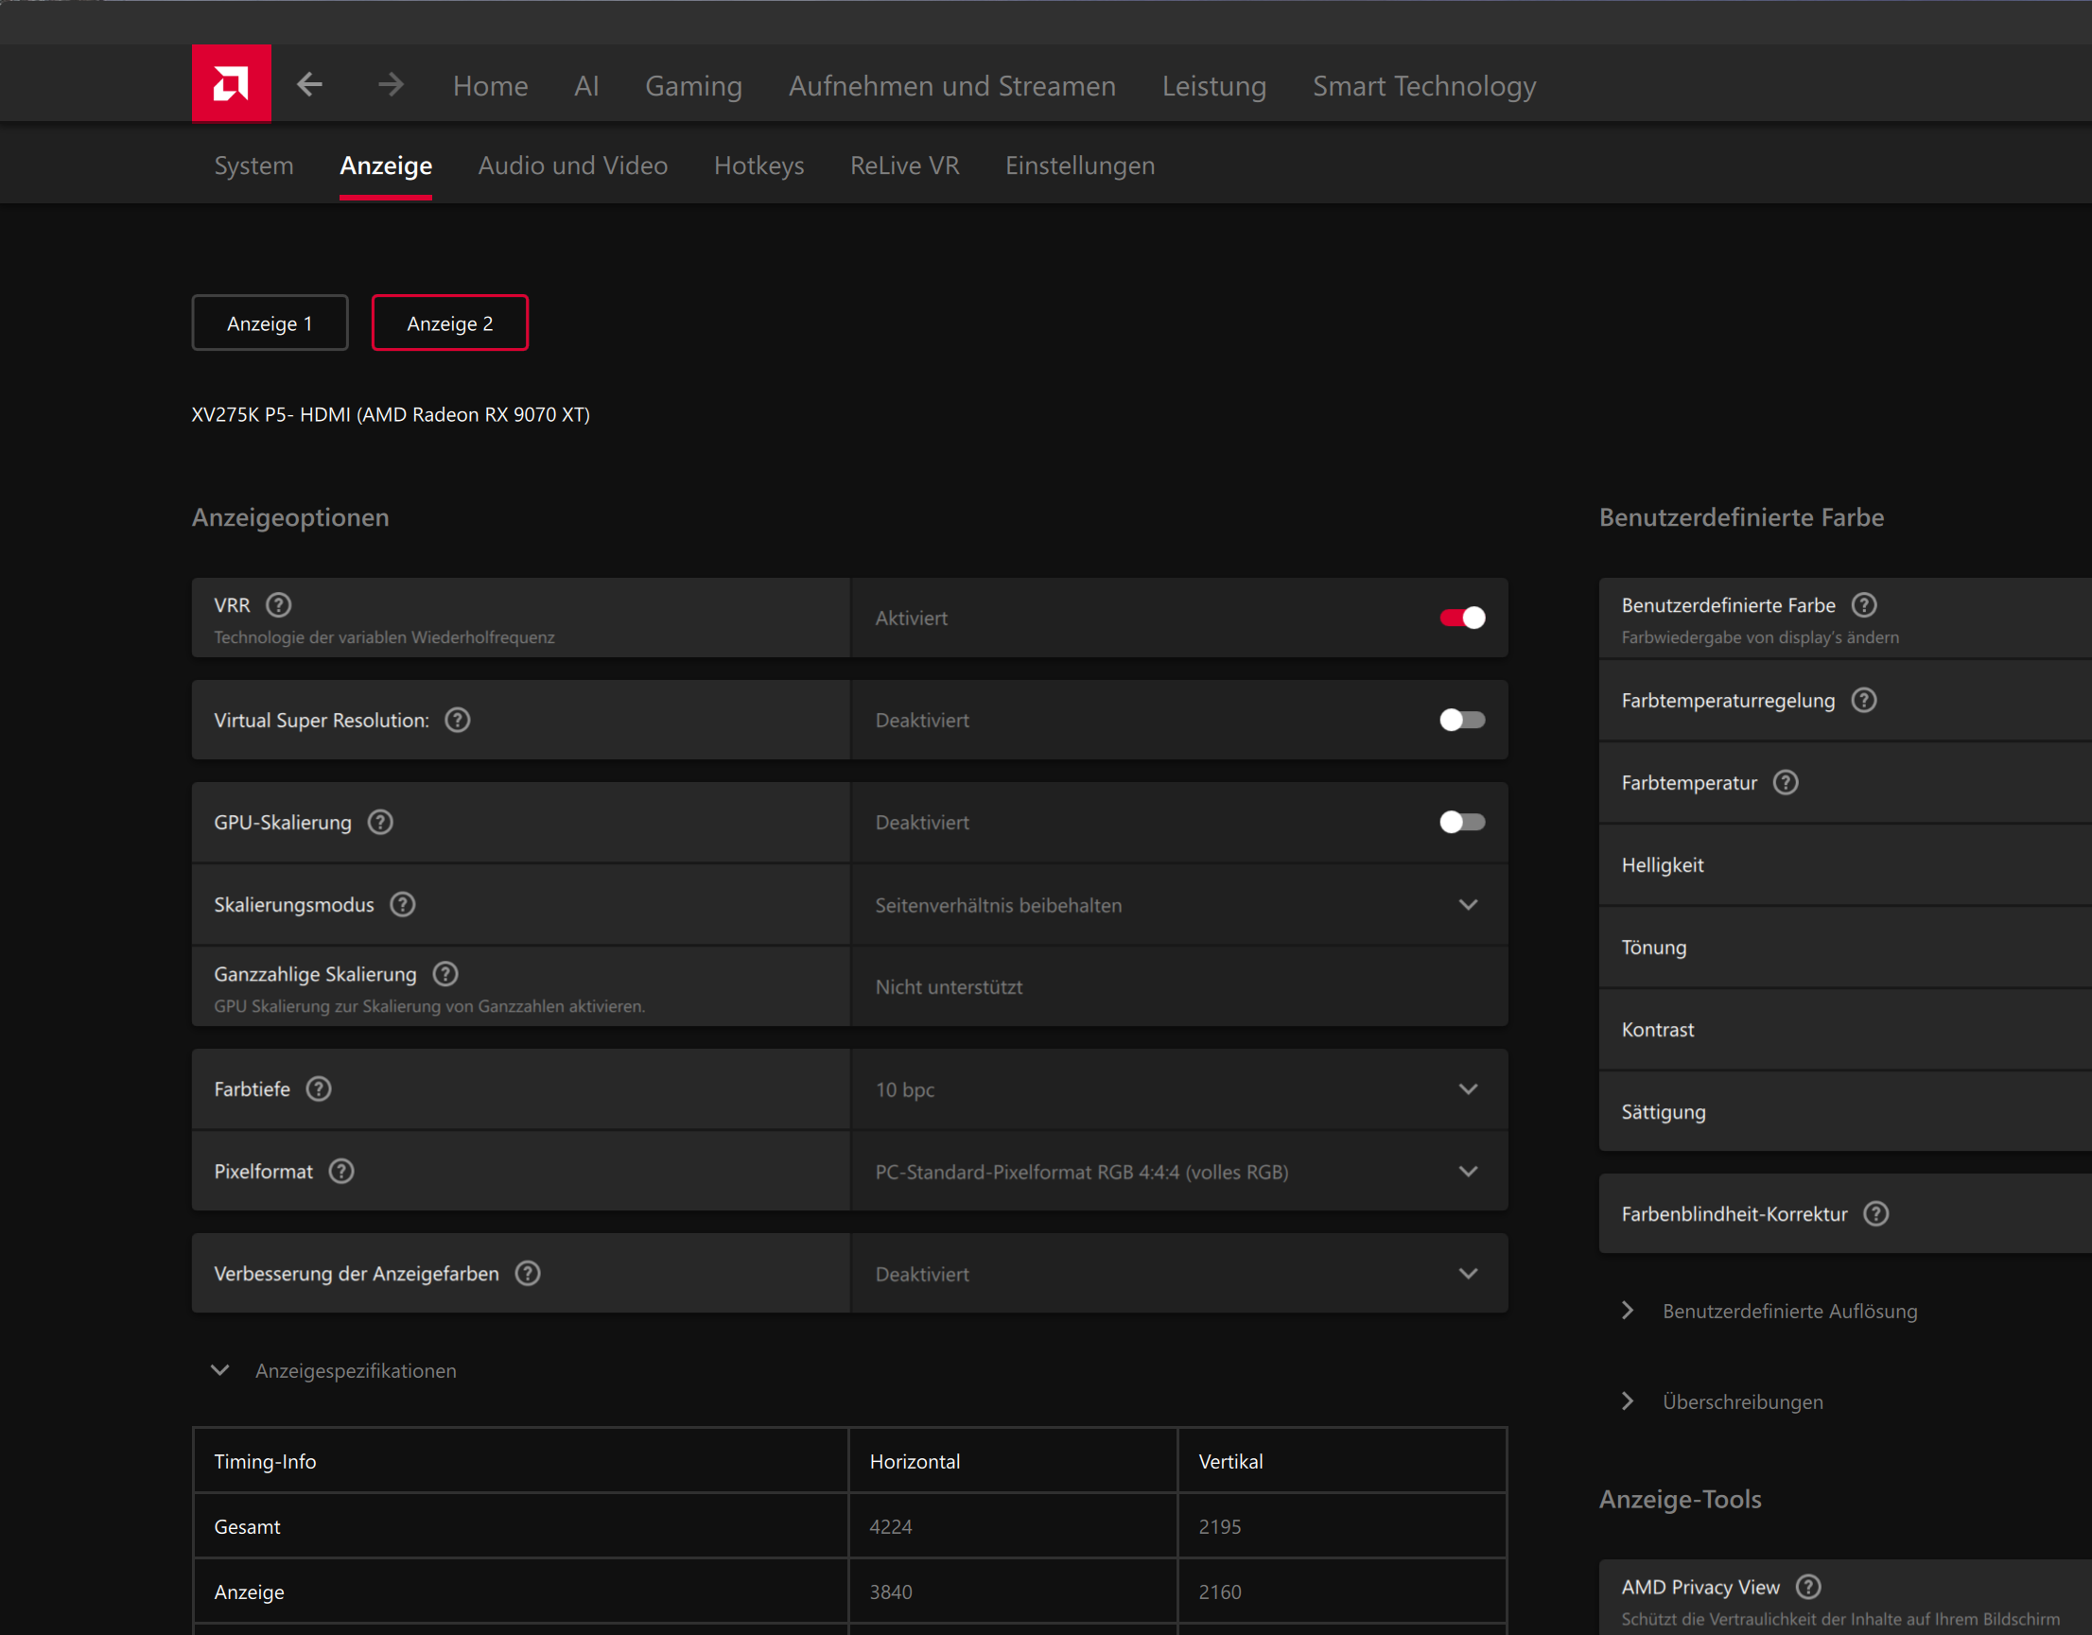Viewport: 2092px width, 1635px height.
Task: Enable Virtual Super Resolution toggle
Action: click(x=1462, y=721)
